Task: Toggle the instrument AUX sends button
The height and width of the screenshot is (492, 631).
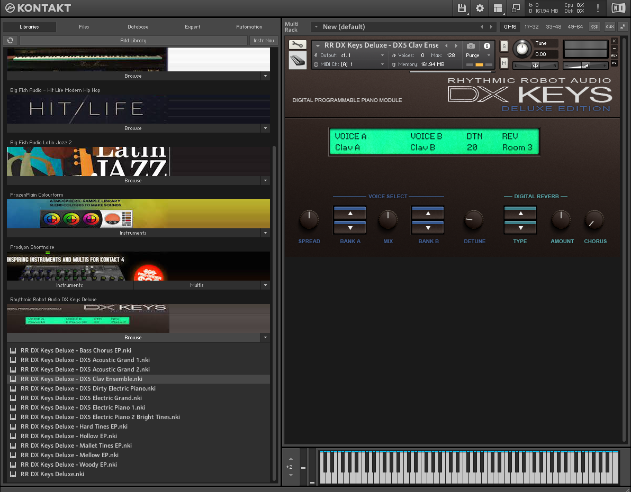Action: [614, 55]
